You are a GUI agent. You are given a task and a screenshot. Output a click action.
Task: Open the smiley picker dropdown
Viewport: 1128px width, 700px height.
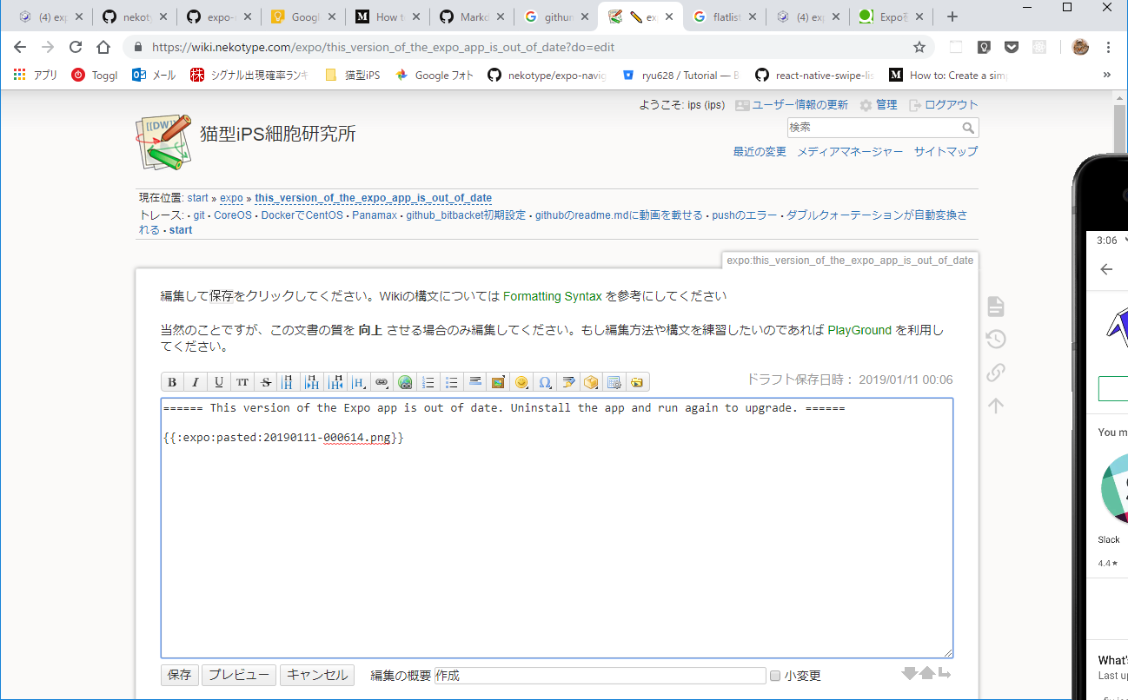[521, 381]
